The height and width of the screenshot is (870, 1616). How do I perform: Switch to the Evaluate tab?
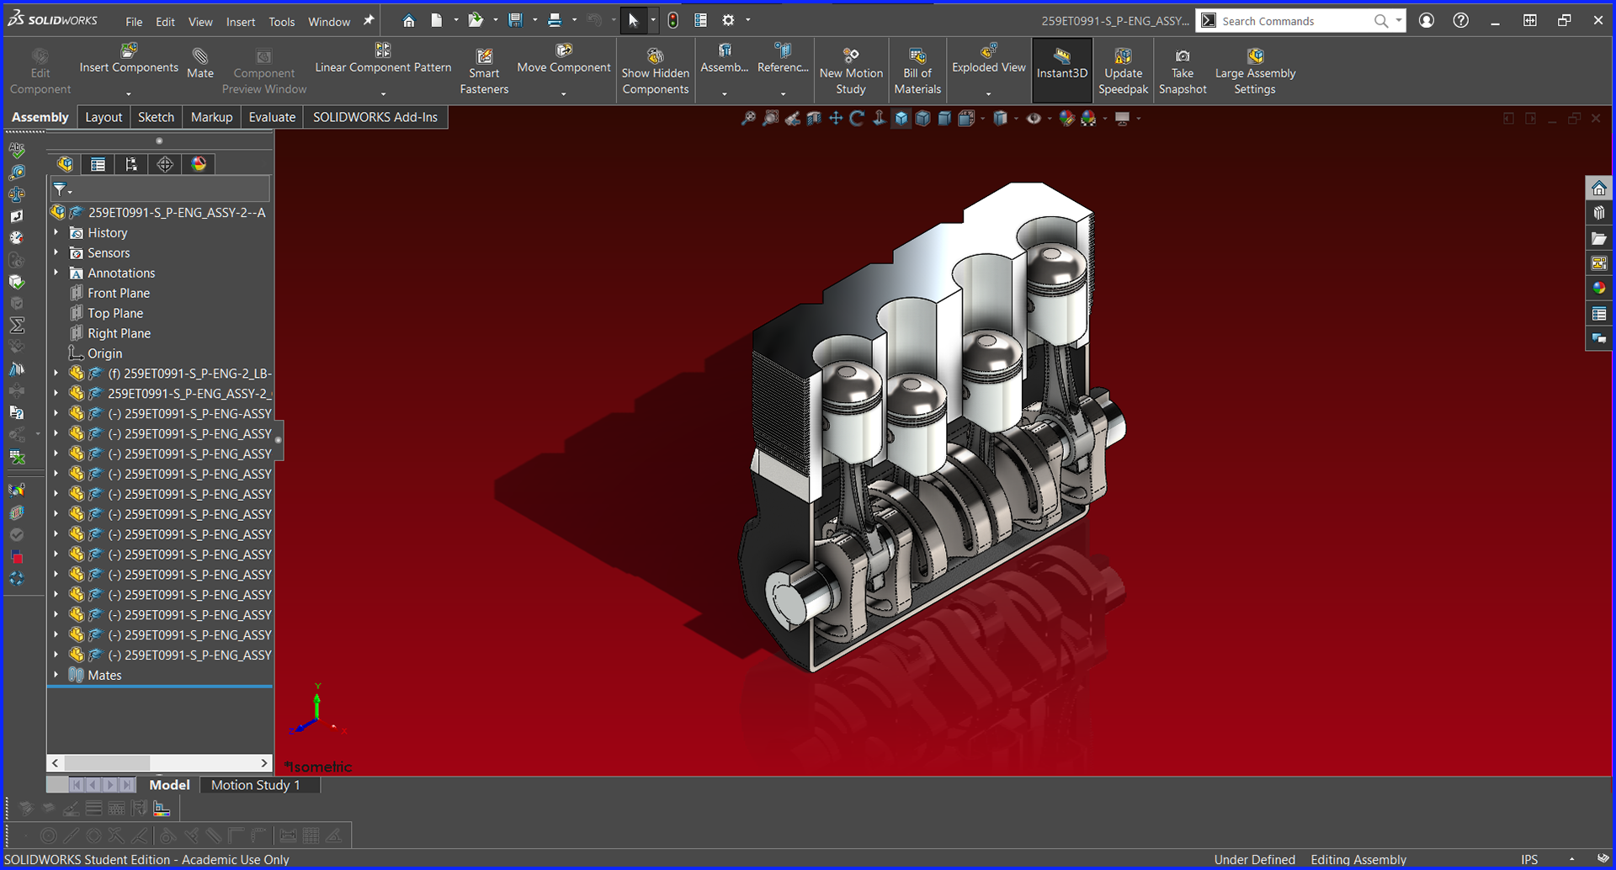click(x=272, y=117)
